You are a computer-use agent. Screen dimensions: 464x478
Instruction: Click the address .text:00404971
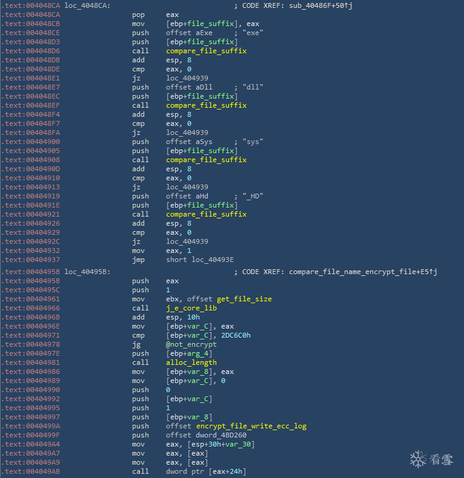[30, 335]
